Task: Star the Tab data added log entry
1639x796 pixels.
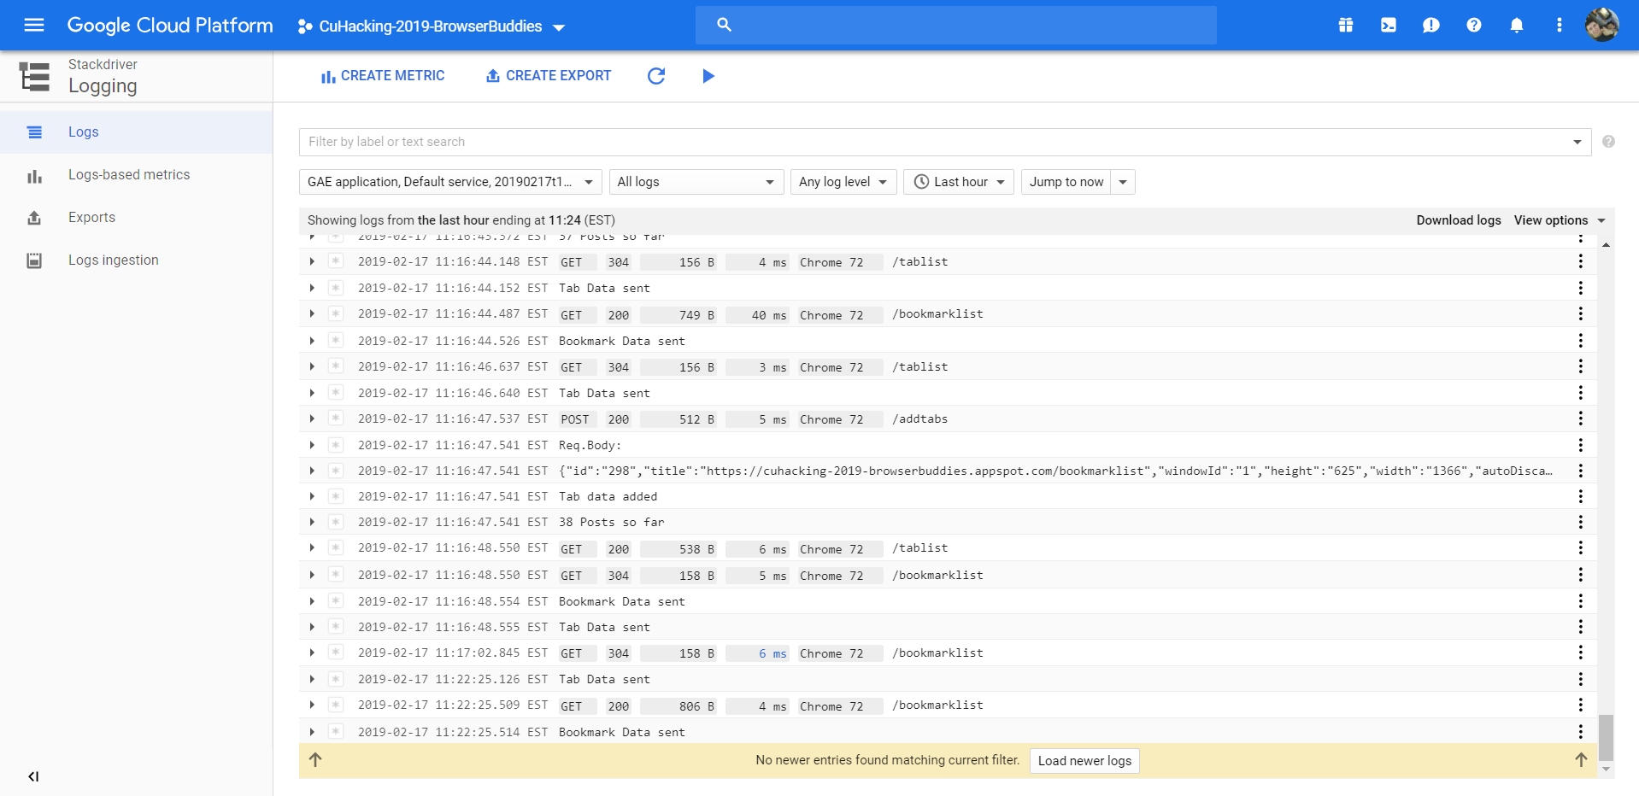Action: tap(336, 496)
